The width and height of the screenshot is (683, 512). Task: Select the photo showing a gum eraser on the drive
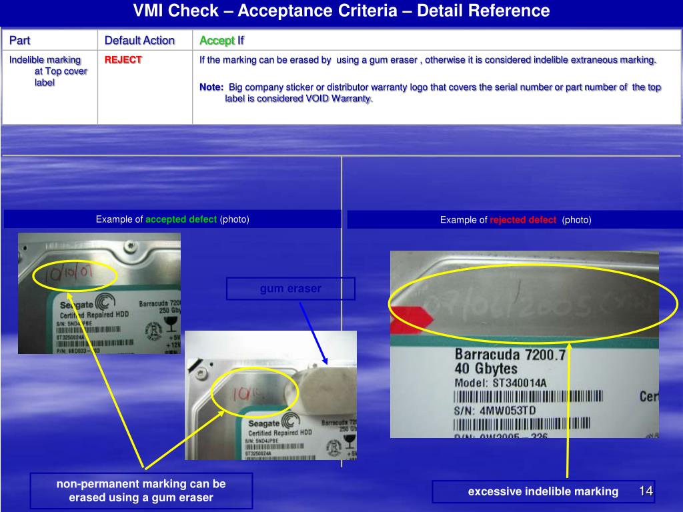[x=271, y=395]
